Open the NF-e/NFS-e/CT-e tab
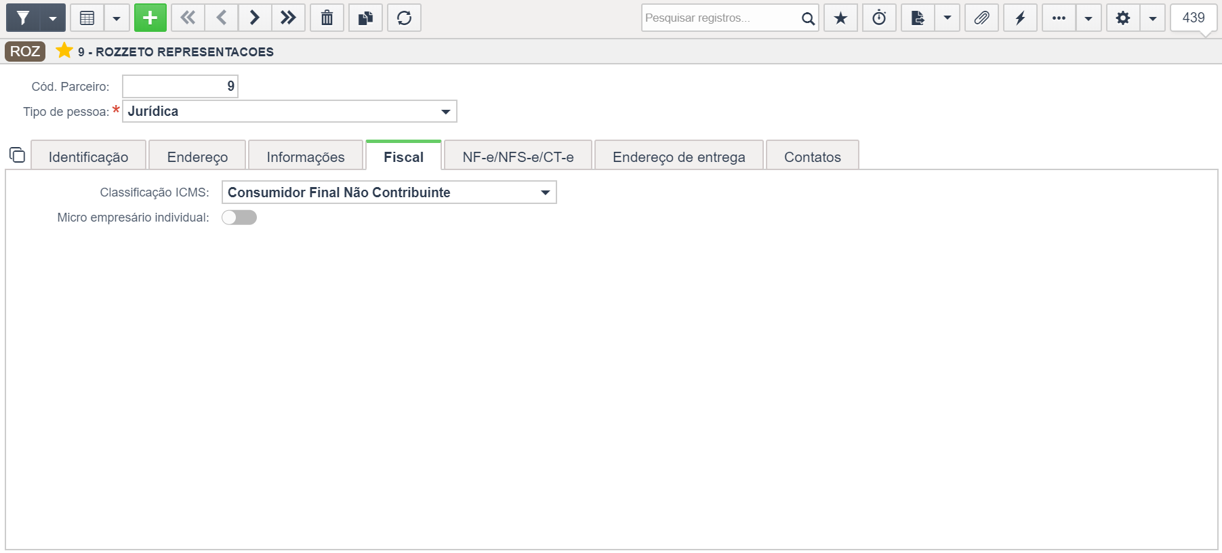The image size is (1222, 553). [518, 157]
